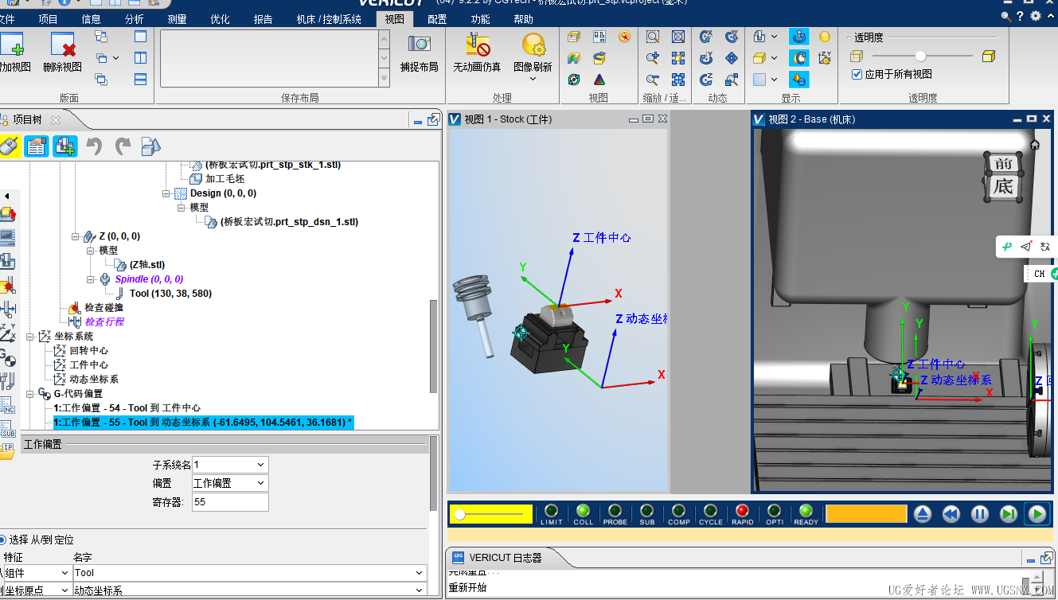Click the step forward simulation button
Screen dimensions: 1058x600
(x=1009, y=514)
